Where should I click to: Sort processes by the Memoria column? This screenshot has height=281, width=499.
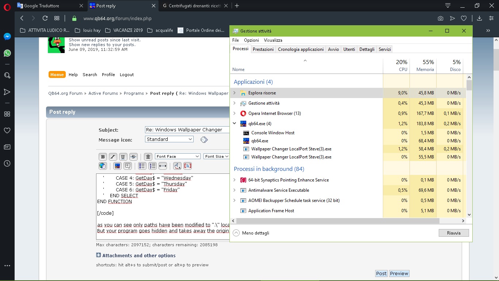(423, 65)
